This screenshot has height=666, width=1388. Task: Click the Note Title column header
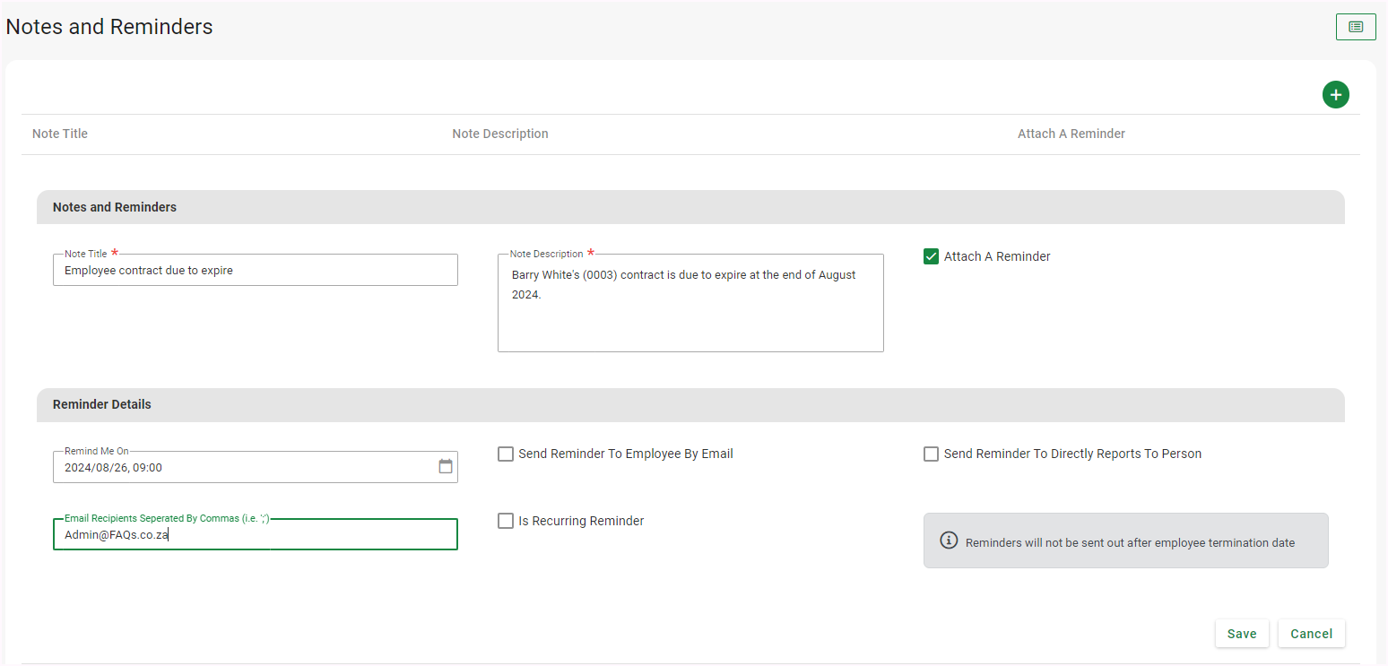tap(60, 134)
